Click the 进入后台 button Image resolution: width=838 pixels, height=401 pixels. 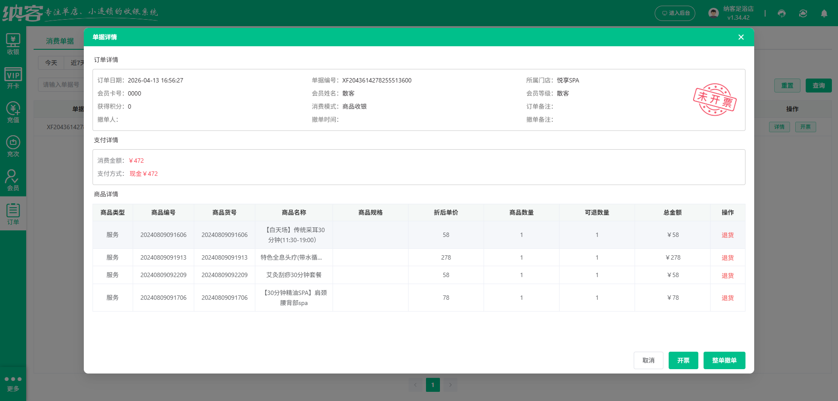point(675,13)
